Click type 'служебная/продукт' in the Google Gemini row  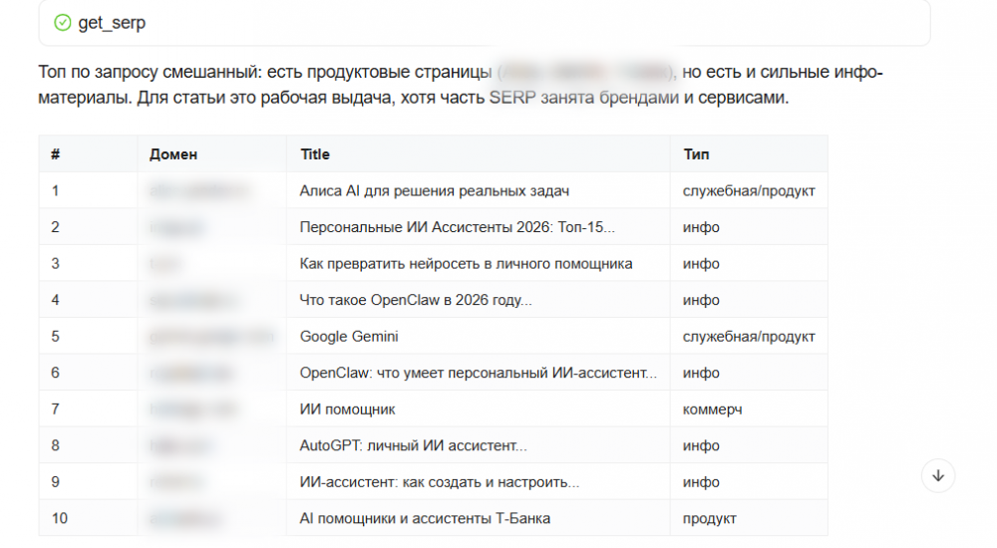coord(749,337)
